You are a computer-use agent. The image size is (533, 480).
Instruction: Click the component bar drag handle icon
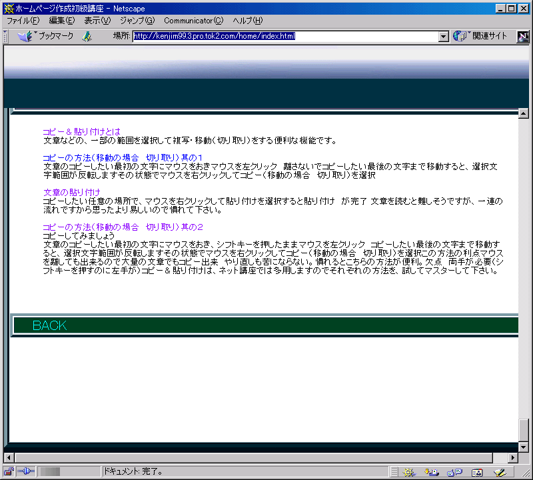tap(394, 472)
